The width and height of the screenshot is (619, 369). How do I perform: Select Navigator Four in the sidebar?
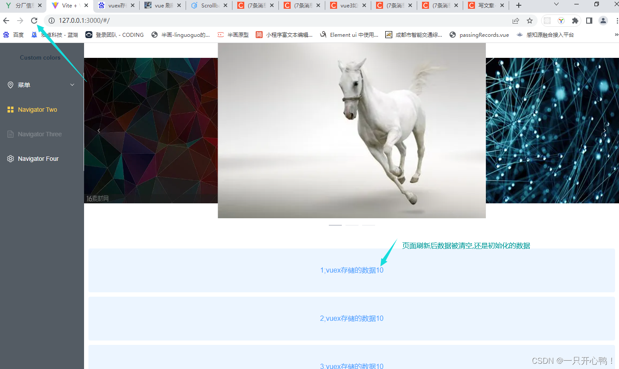tap(42, 159)
